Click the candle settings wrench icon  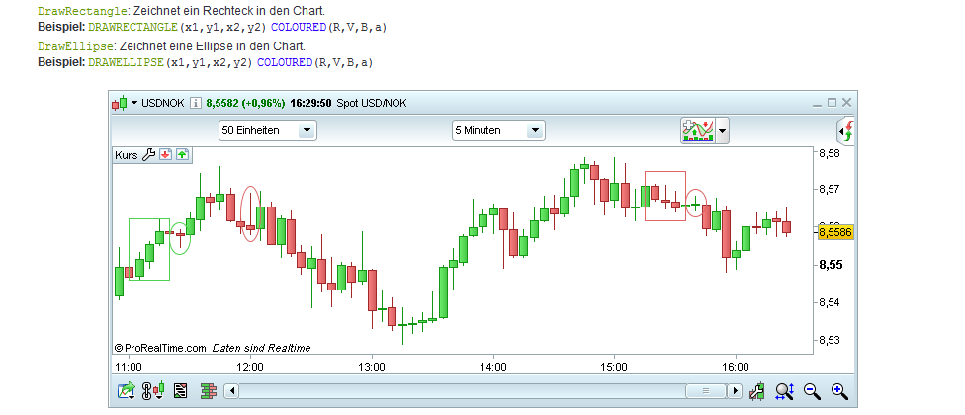(757, 391)
